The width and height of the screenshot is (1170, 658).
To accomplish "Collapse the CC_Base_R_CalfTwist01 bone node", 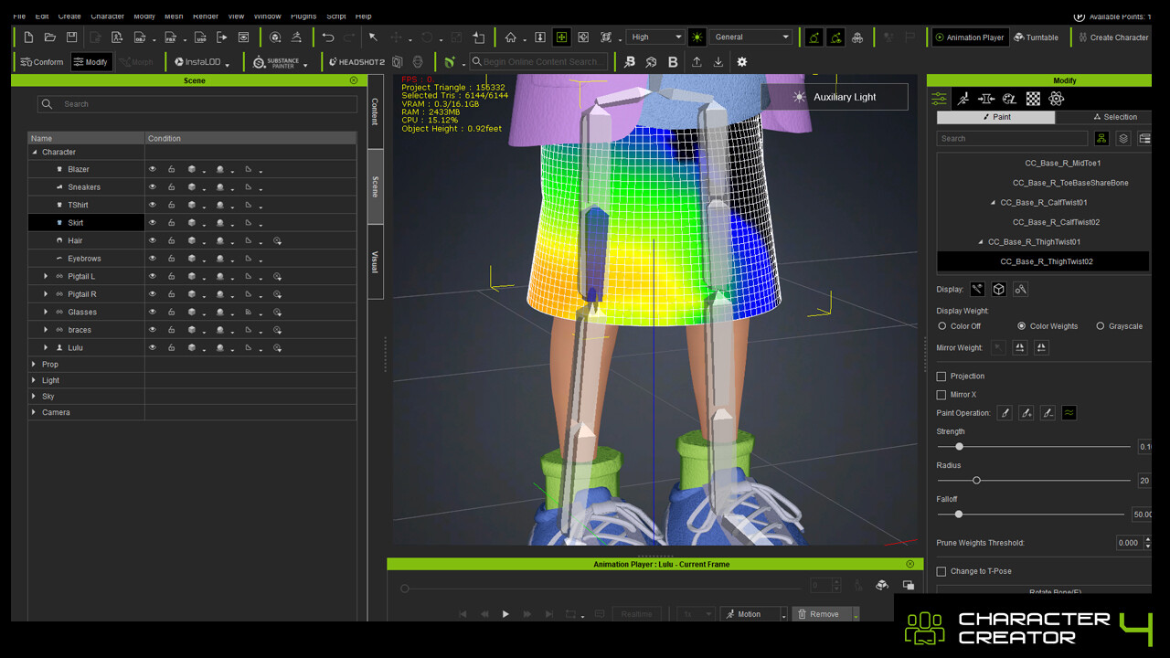I will (x=994, y=203).
